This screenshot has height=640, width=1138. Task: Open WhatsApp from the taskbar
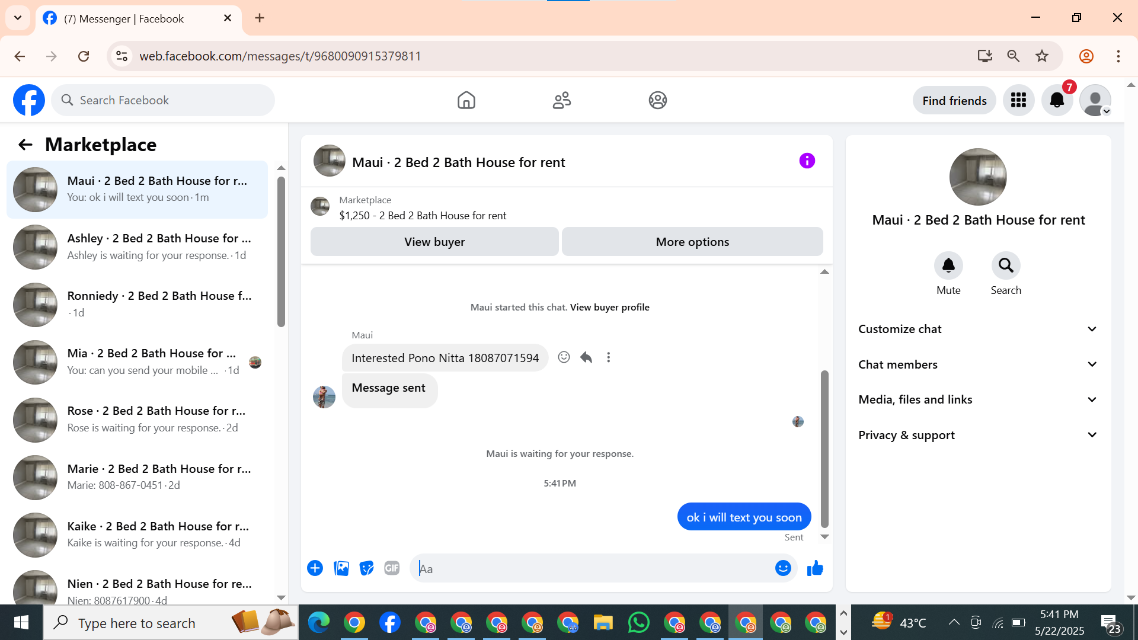(638, 623)
